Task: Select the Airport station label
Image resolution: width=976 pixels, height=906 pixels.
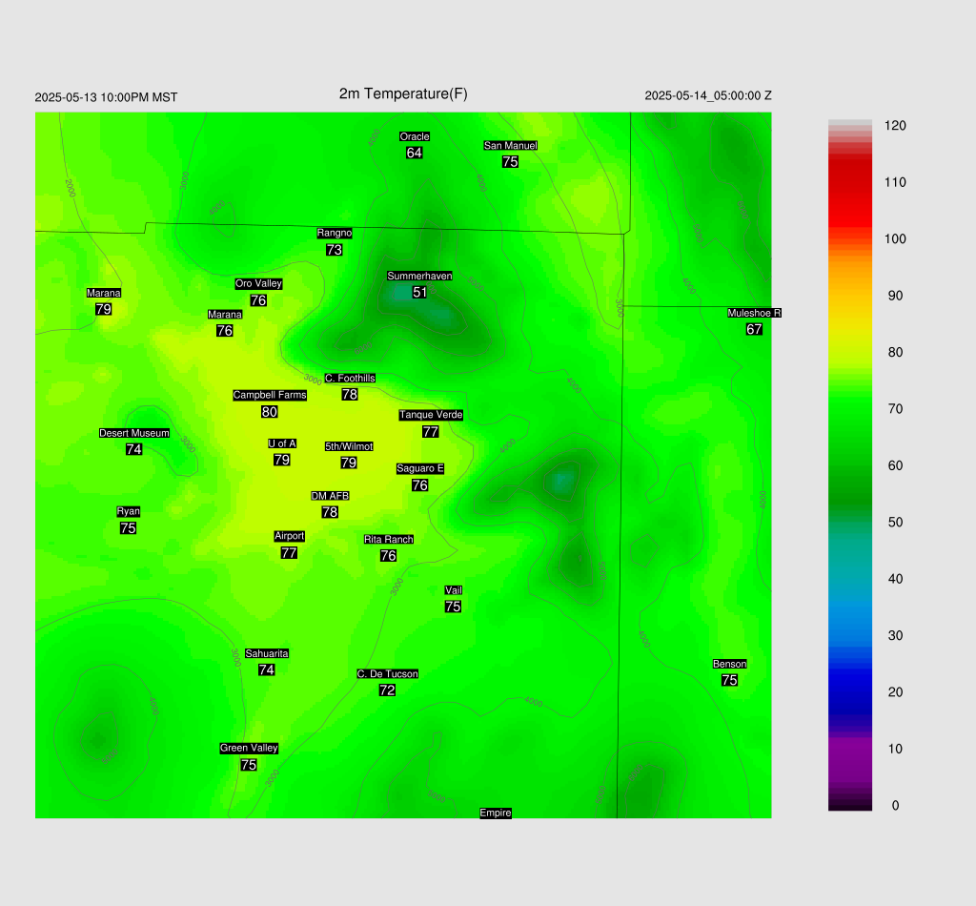Action: pyautogui.click(x=290, y=536)
